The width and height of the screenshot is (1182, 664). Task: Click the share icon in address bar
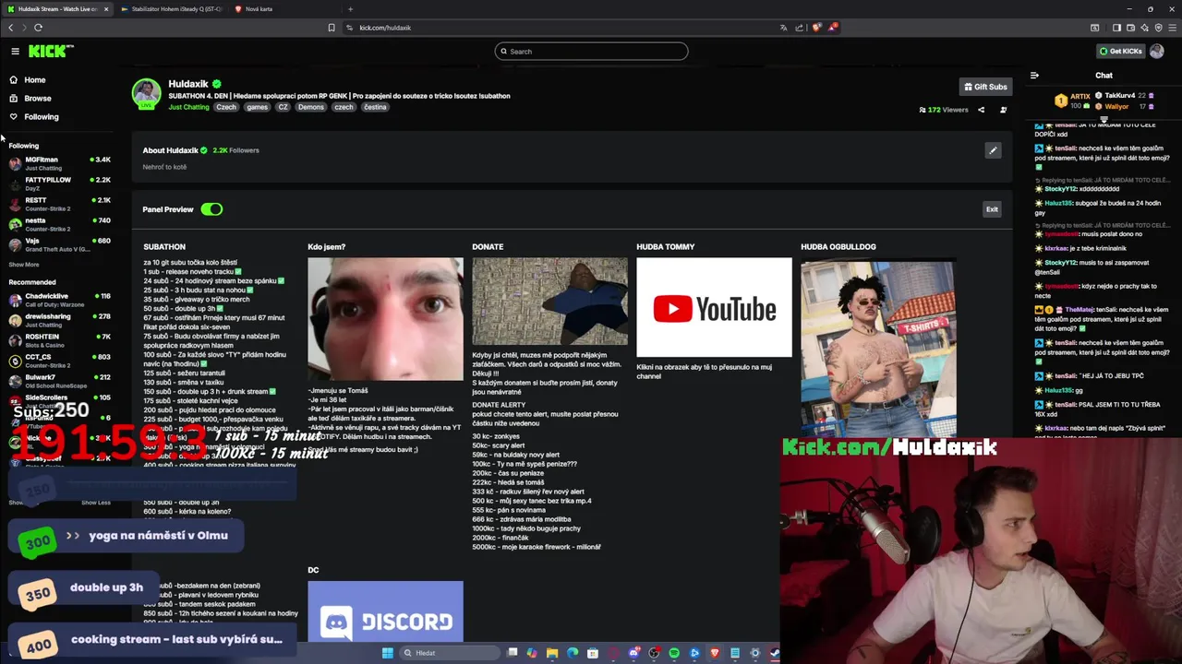coord(800,28)
